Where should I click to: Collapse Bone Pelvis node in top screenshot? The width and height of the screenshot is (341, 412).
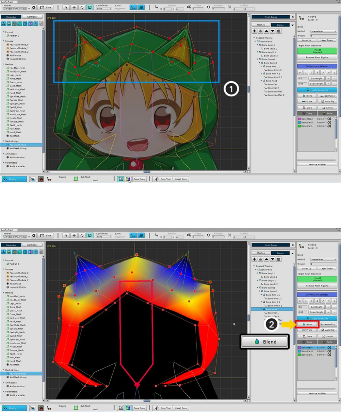tap(256, 41)
